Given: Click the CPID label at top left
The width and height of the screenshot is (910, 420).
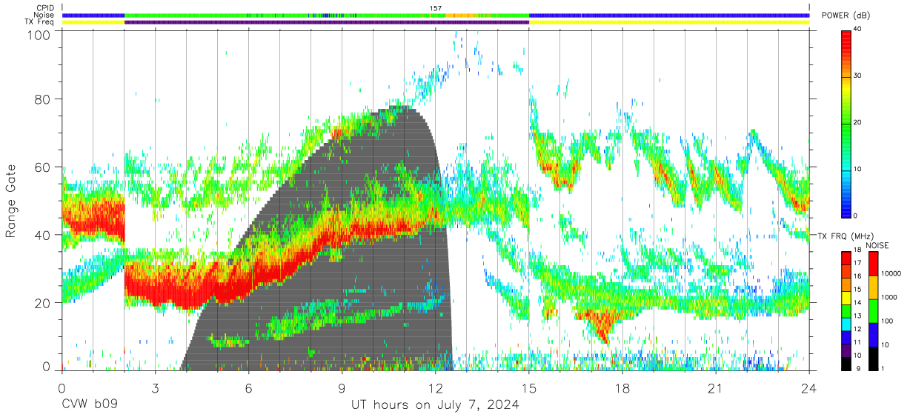Looking at the screenshot, I should (44, 7).
